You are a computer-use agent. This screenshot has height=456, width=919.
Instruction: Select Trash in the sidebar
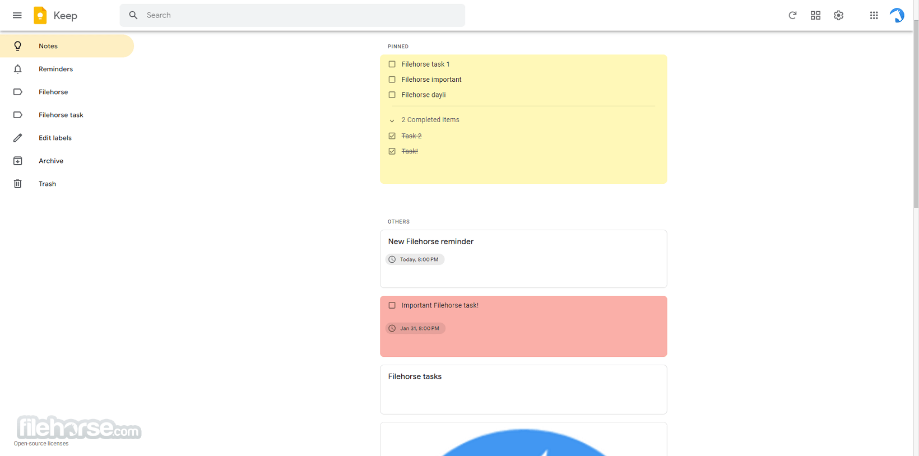coord(67,184)
